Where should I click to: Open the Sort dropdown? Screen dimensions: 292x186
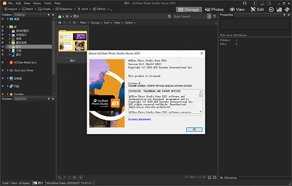coord(108,23)
